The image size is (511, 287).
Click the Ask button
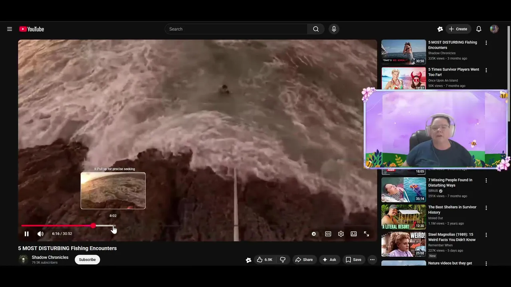329,259
